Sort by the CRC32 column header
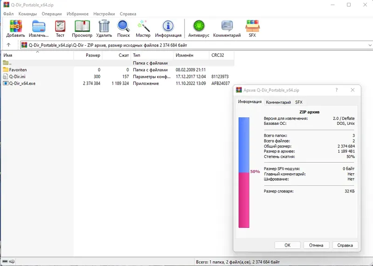Screen dimensions: 373x266 [222, 55]
